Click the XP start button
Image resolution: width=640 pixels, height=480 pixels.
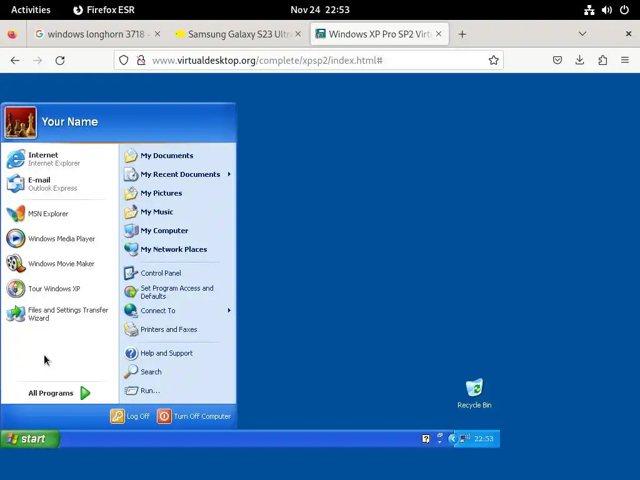click(30, 439)
